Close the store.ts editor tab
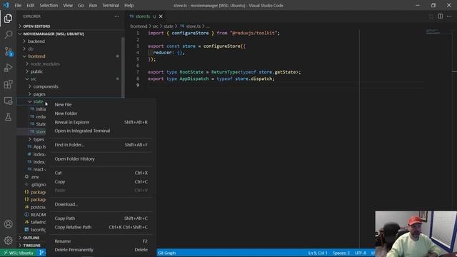 tap(161, 16)
